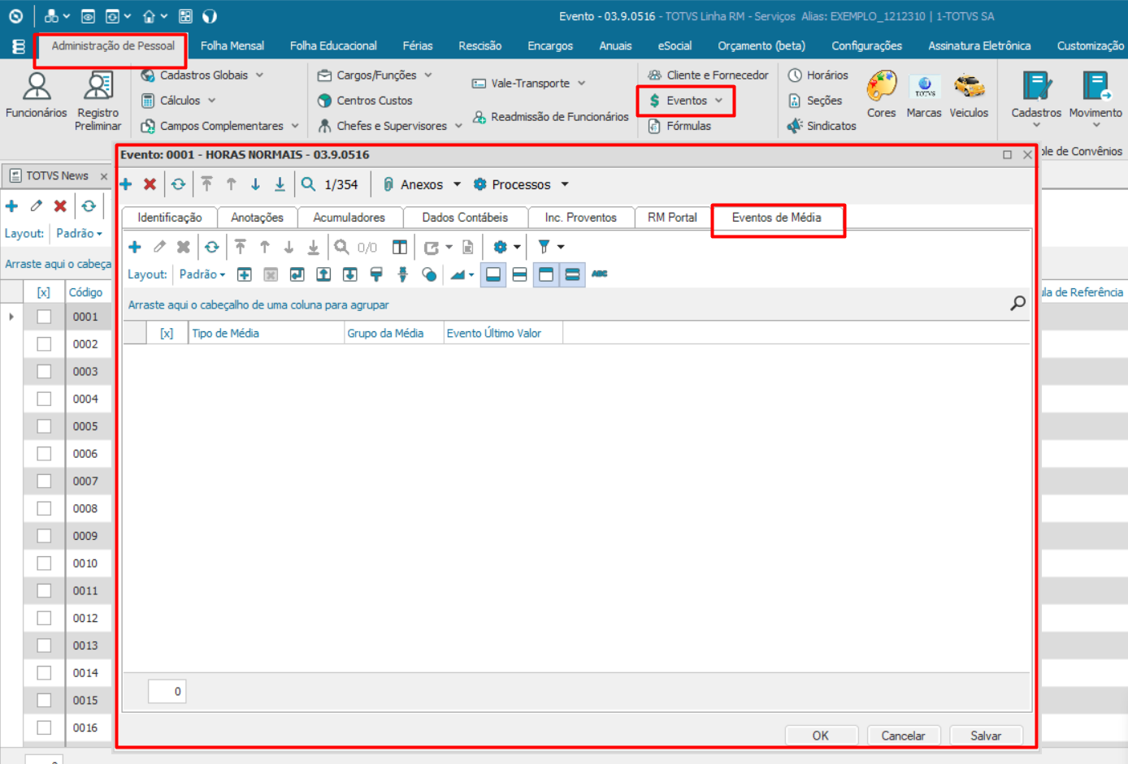Open Horários in the ribbon
Viewport: 1128px width, 764px height.
[818, 75]
